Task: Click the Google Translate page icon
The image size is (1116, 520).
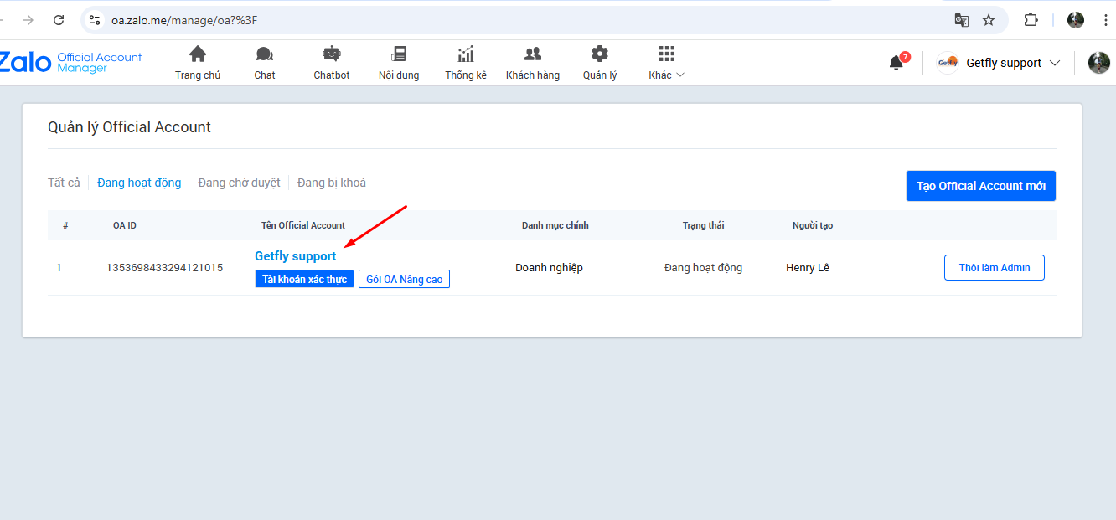Action: tap(962, 20)
